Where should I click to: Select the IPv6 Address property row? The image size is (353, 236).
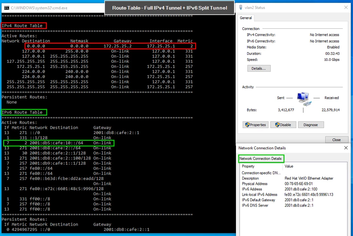[293, 189]
